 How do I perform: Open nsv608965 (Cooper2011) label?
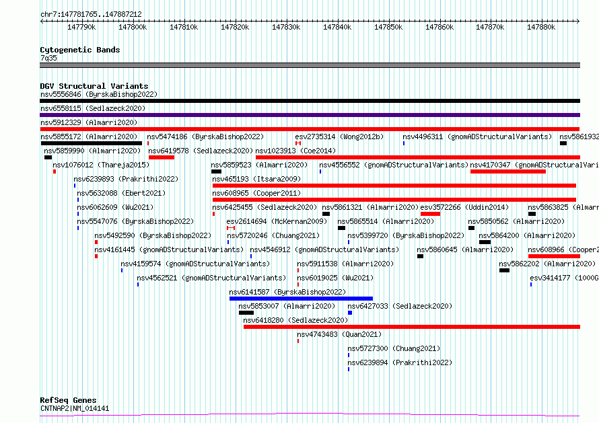tap(256, 193)
